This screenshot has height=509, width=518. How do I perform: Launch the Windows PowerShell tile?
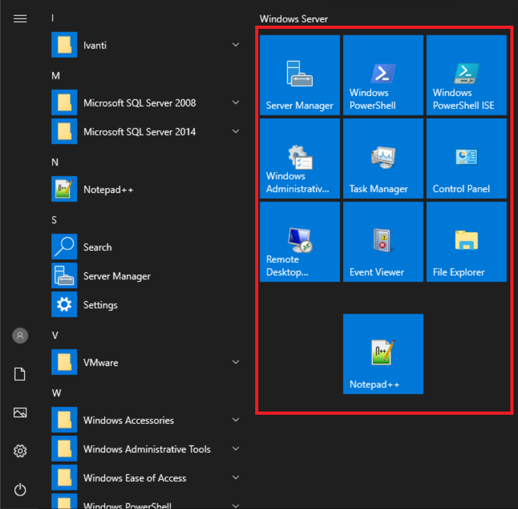(383, 75)
